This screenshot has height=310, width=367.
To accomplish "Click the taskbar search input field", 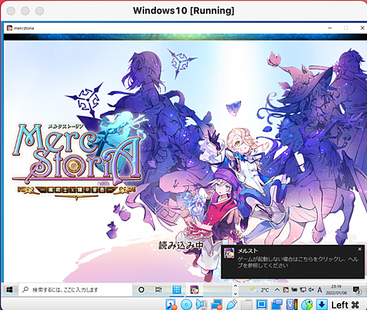I will [75, 290].
